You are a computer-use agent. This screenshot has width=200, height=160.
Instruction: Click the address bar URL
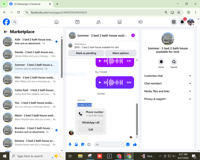pos(59,12)
